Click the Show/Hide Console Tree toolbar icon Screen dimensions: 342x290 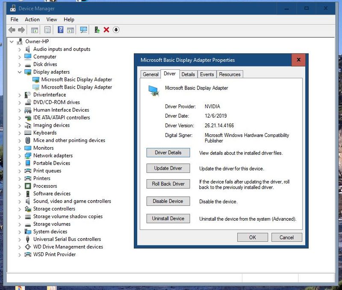(x=35, y=30)
